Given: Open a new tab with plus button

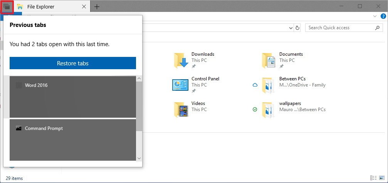Looking at the screenshot, I should point(97,7).
